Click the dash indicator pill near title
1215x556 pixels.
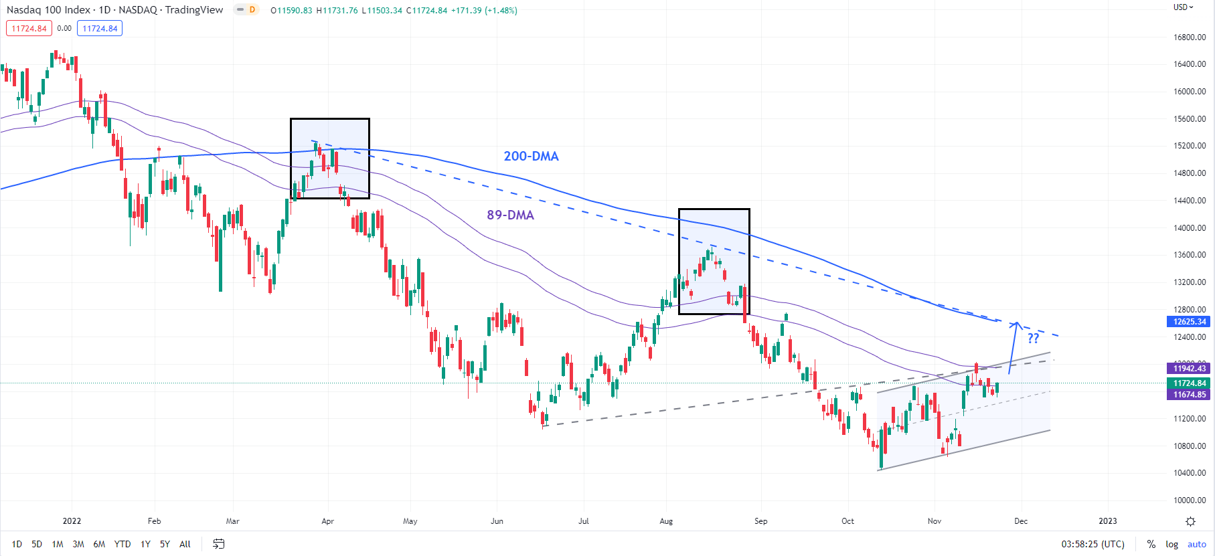(x=240, y=10)
